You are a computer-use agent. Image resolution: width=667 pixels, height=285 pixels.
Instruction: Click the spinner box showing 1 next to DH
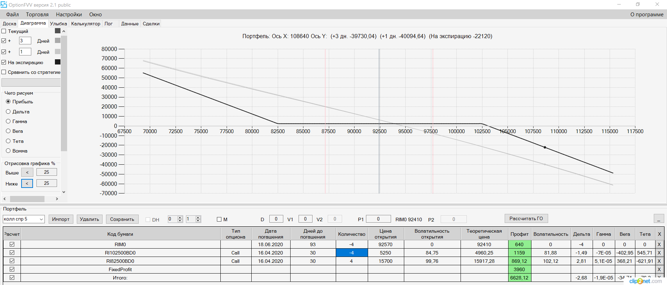193,219
